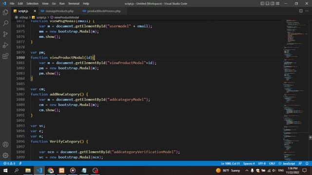Screen dimensions: 312x175
Task: Click the ENG language indicator
Action: pos(281,171)
